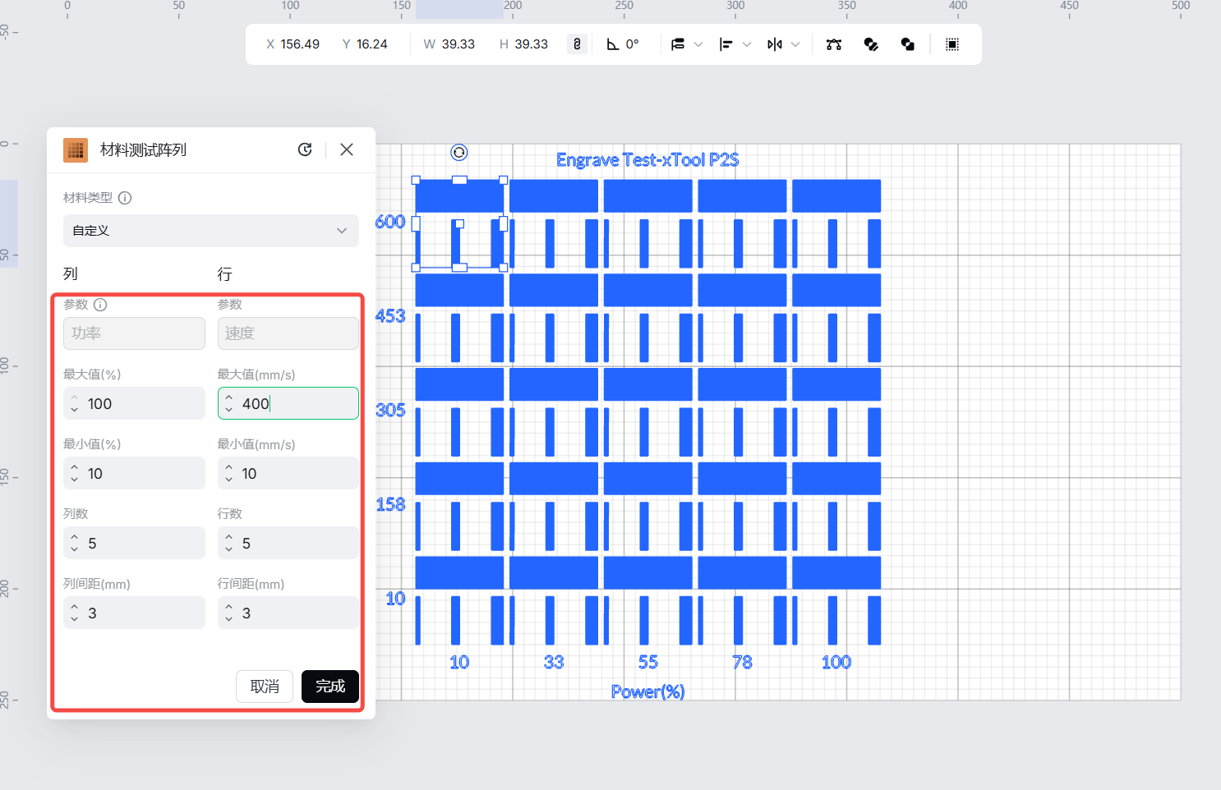The width and height of the screenshot is (1221, 790).
Task: Expand the flip options dropdown arrow
Action: pos(795,44)
